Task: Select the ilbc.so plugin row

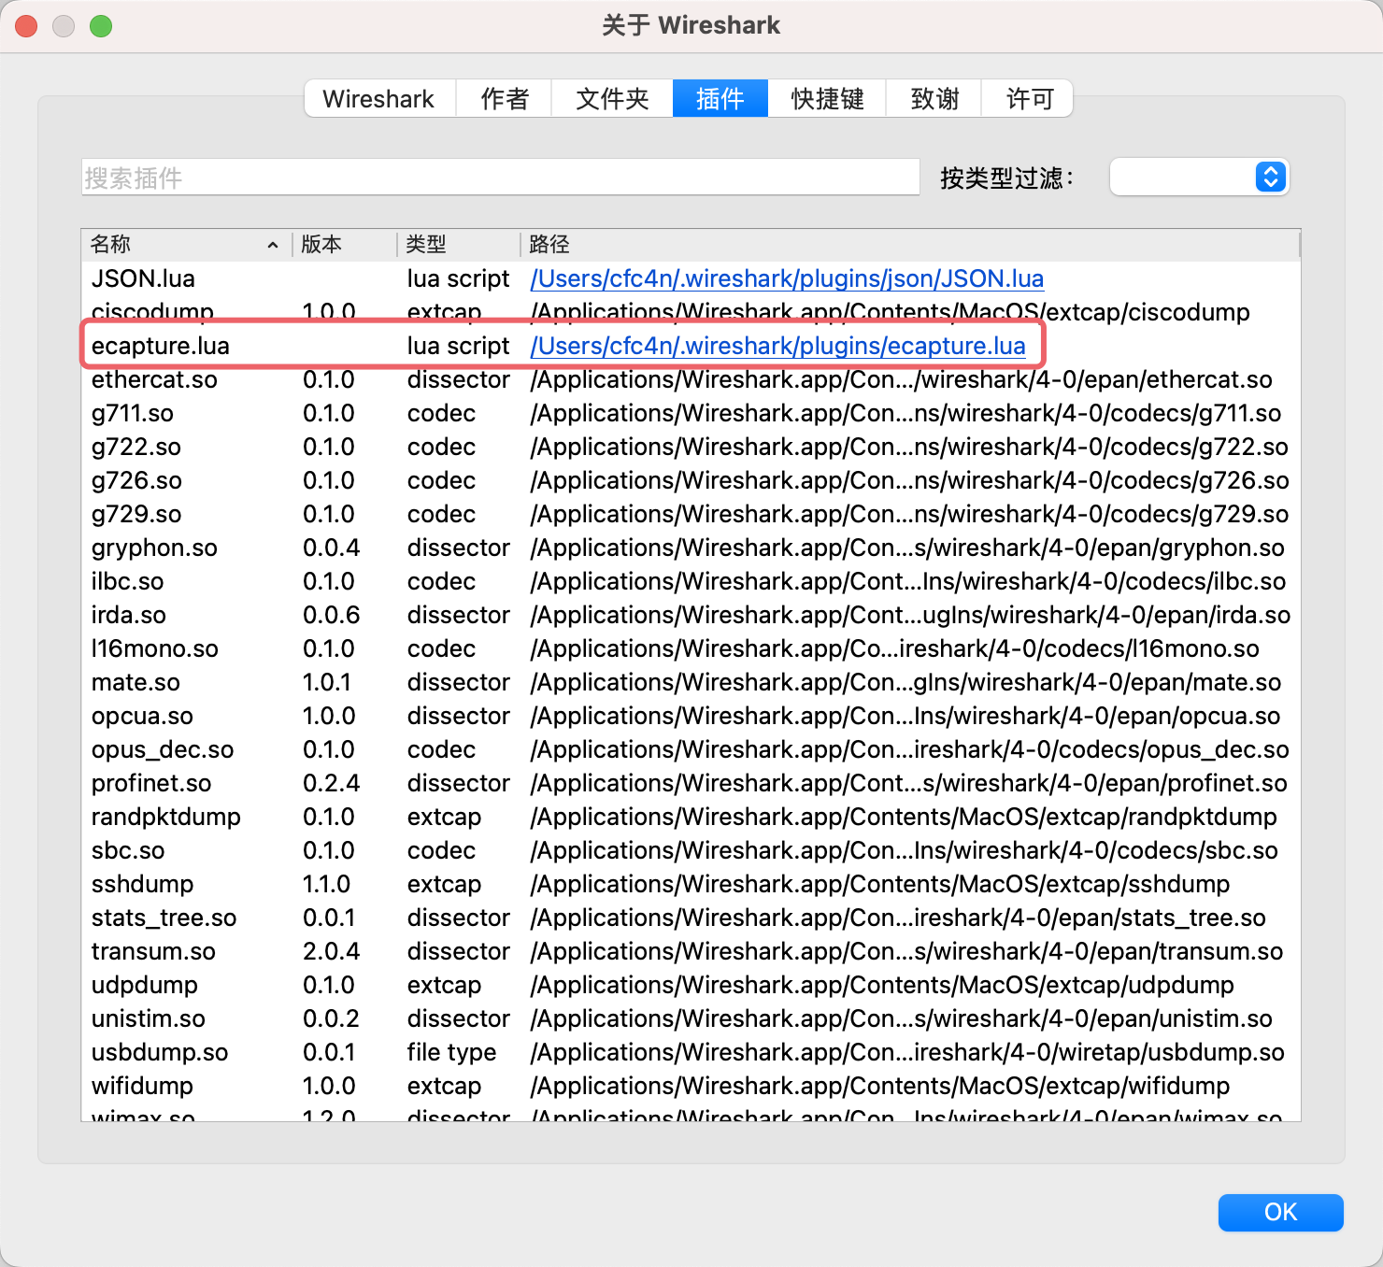Action: tap(691, 581)
